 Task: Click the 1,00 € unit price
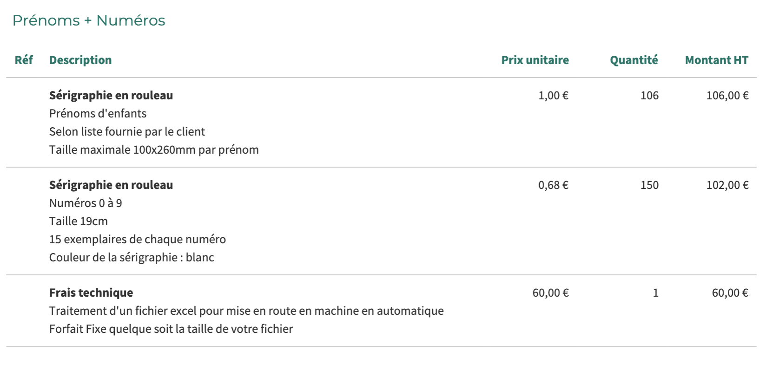click(x=553, y=95)
